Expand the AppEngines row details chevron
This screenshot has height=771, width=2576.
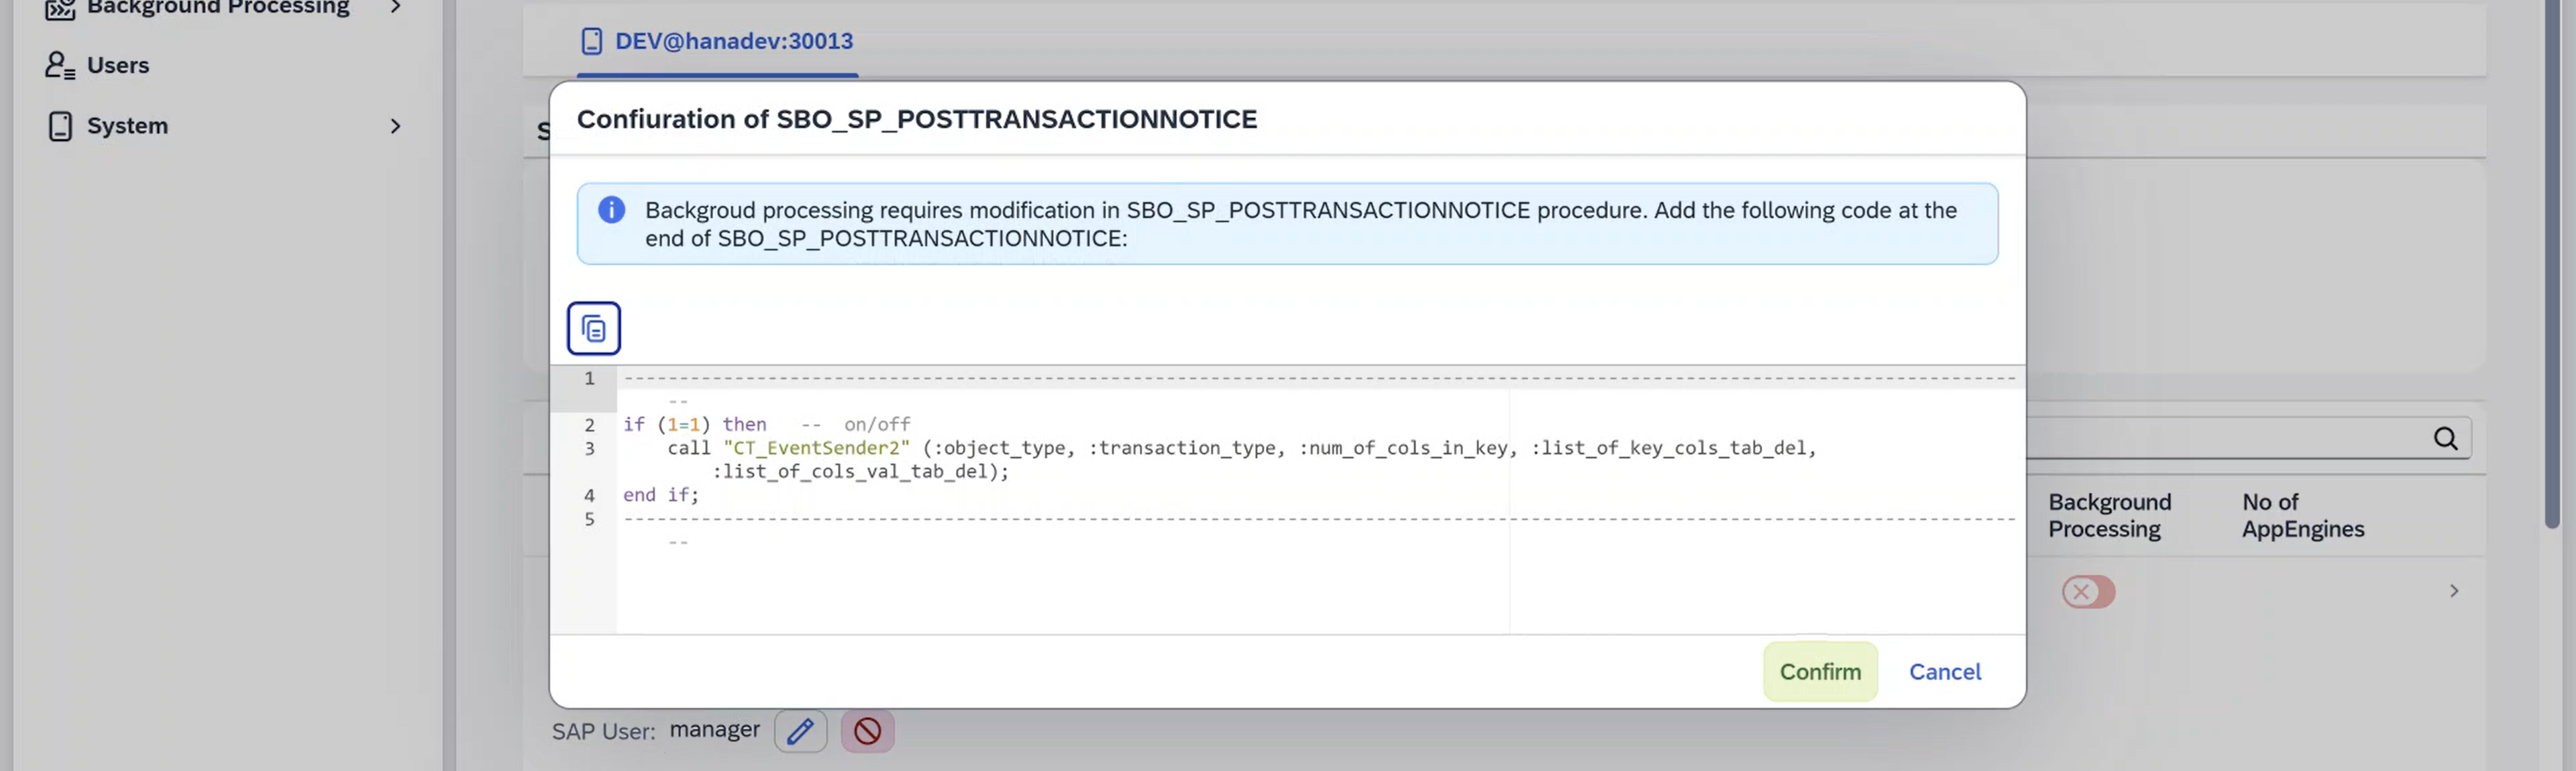coord(2455,590)
